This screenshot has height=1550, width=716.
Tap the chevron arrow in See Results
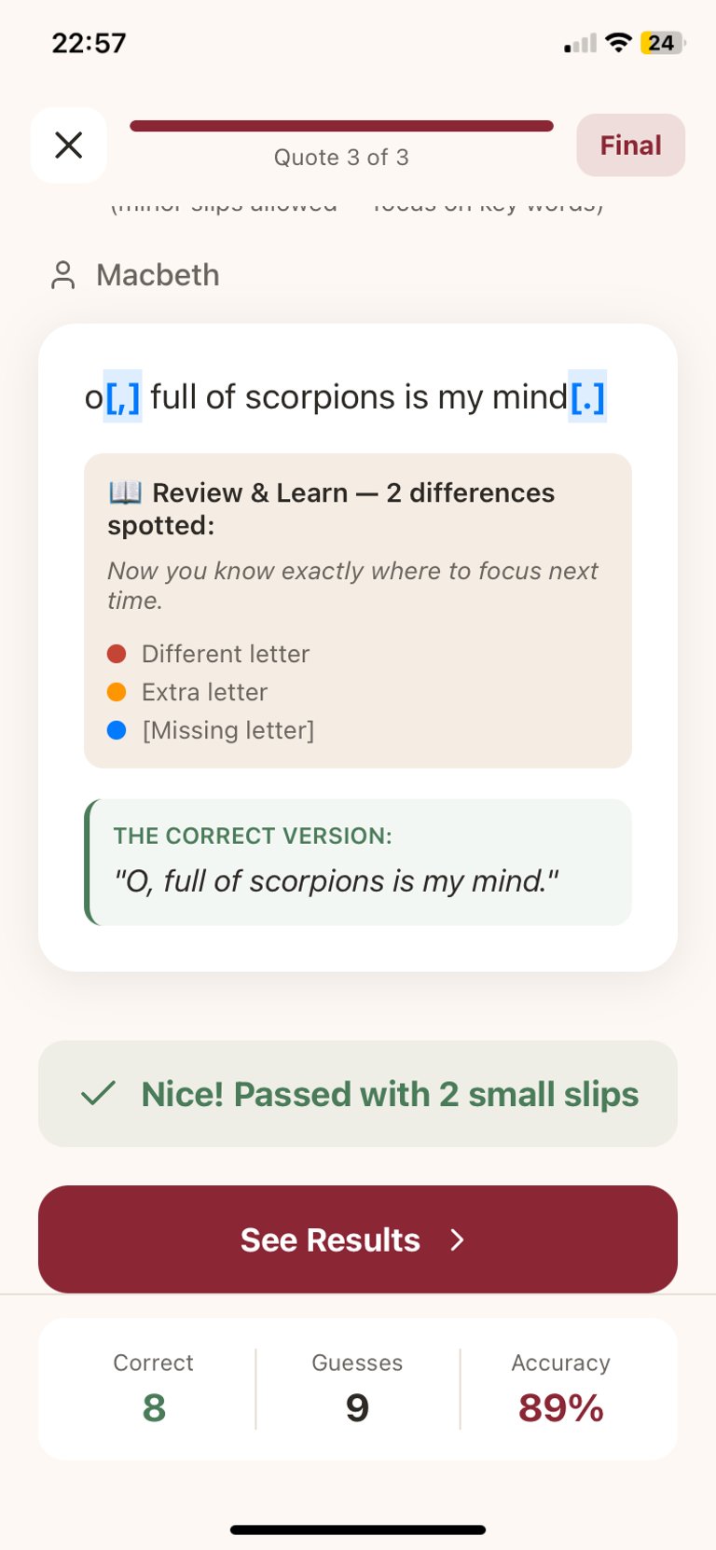[x=457, y=1239]
